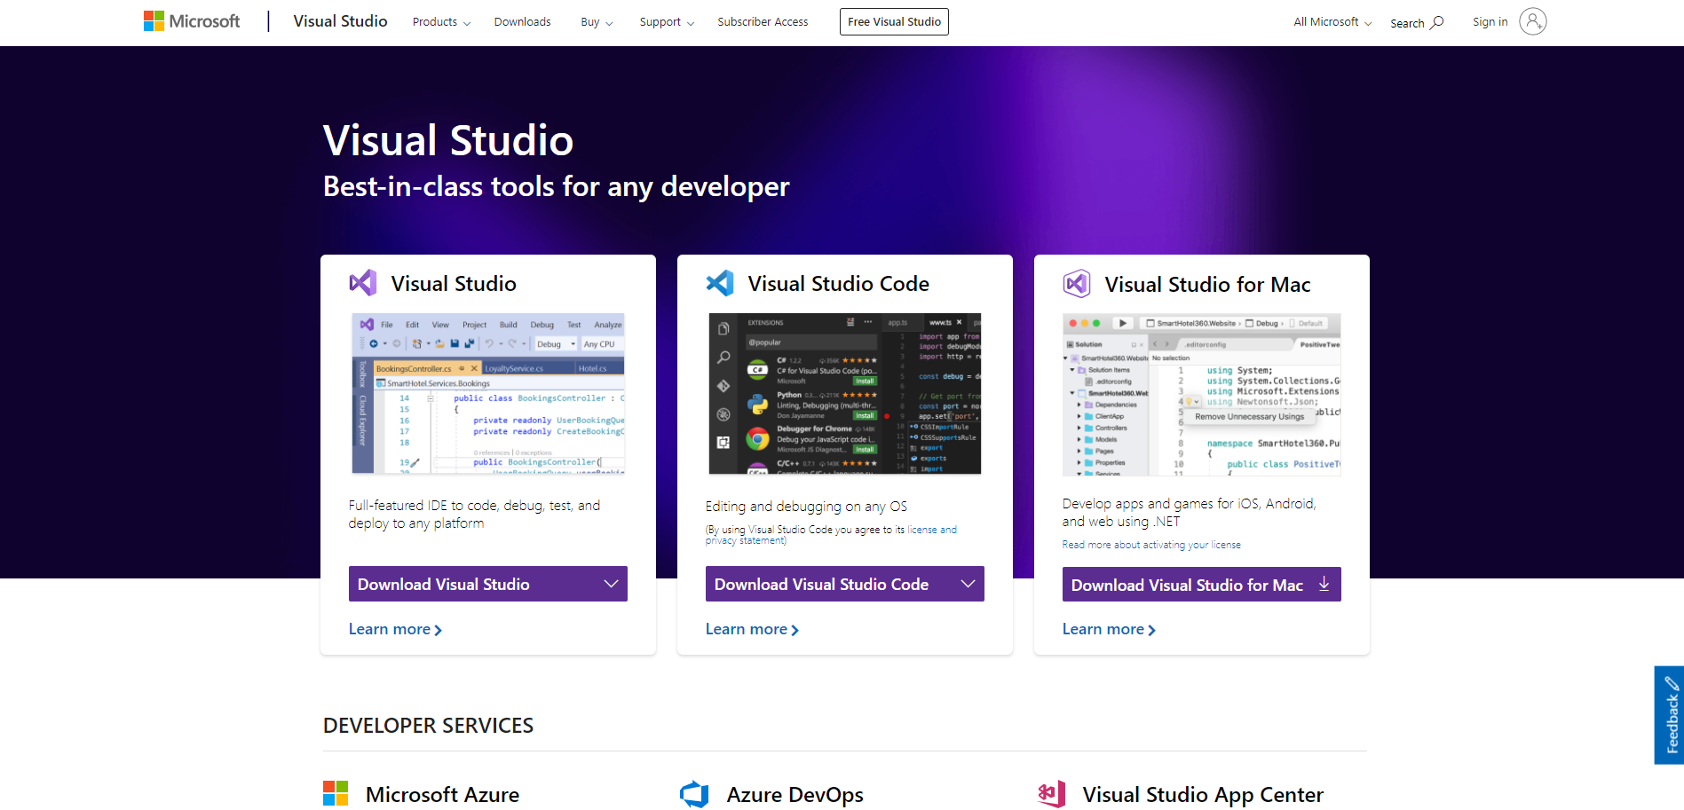The width and height of the screenshot is (1684, 810).
Task: Open Subscriber Access nav item
Action: [x=763, y=22]
